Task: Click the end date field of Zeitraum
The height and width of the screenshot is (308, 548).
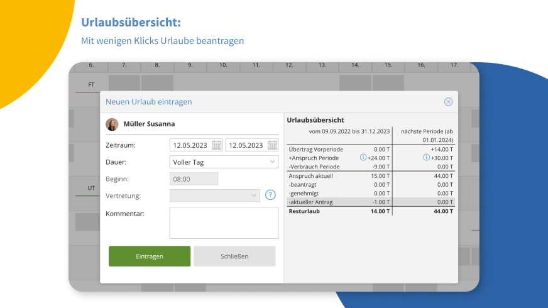Action: (x=252, y=145)
